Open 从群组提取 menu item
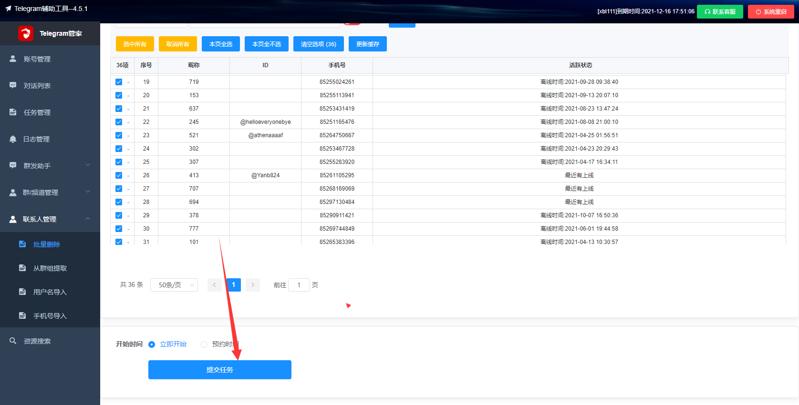This screenshot has width=799, height=405. click(x=50, y=268)
